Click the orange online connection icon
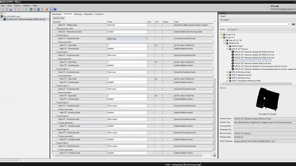 click(x=46, y=9)
